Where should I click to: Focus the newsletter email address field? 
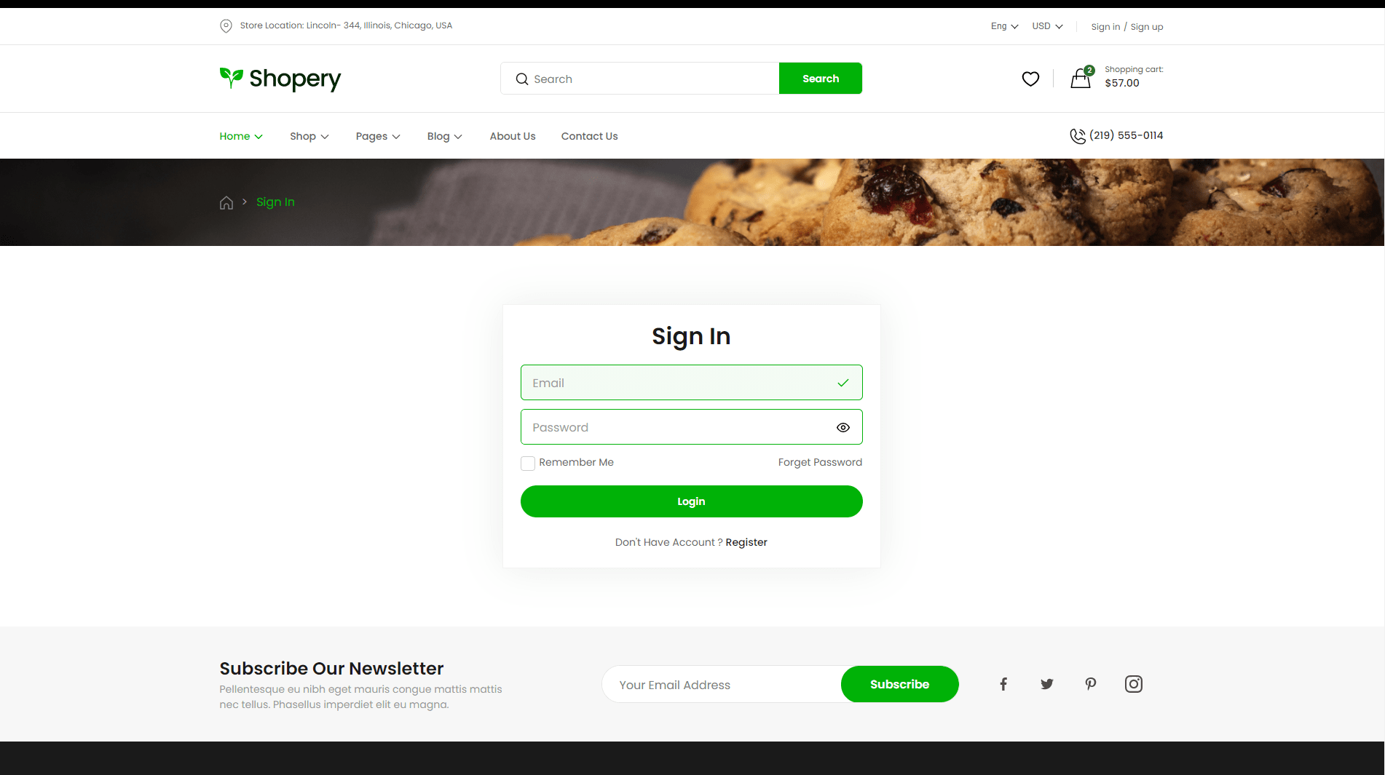[x=722, y=684]
